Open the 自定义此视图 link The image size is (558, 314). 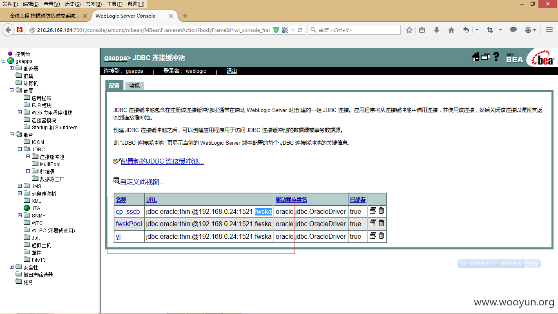pyautogui.click(x=142, y=182)
